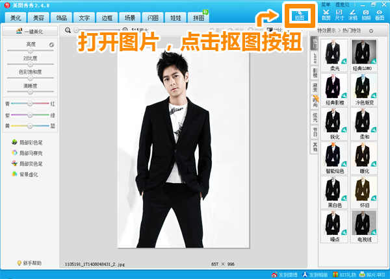
Task: Select the 时尚 effects side tab
Action: 315,103
